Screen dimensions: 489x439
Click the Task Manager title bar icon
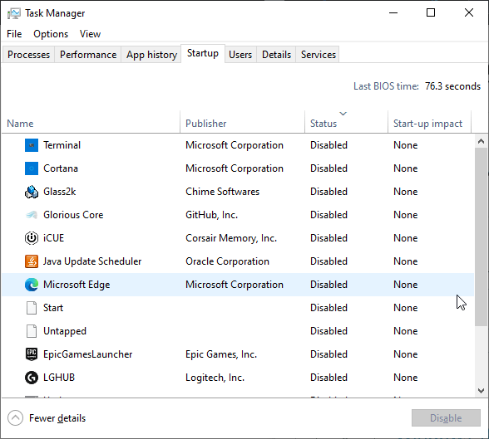[x=14, y=13]
